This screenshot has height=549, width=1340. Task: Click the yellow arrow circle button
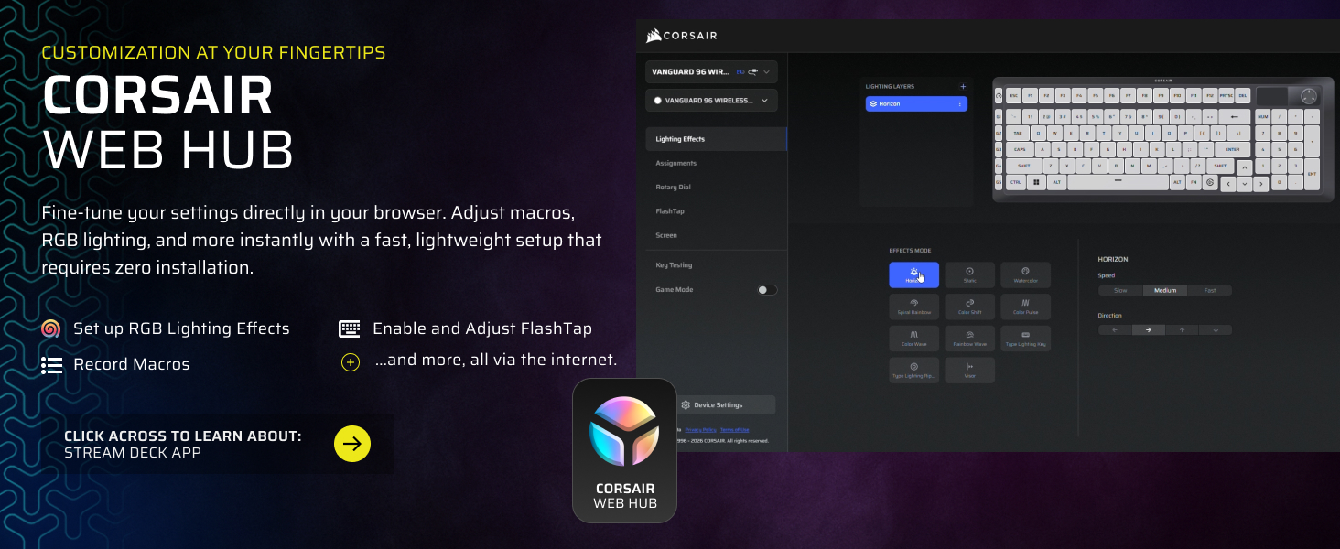pos(352,445)
